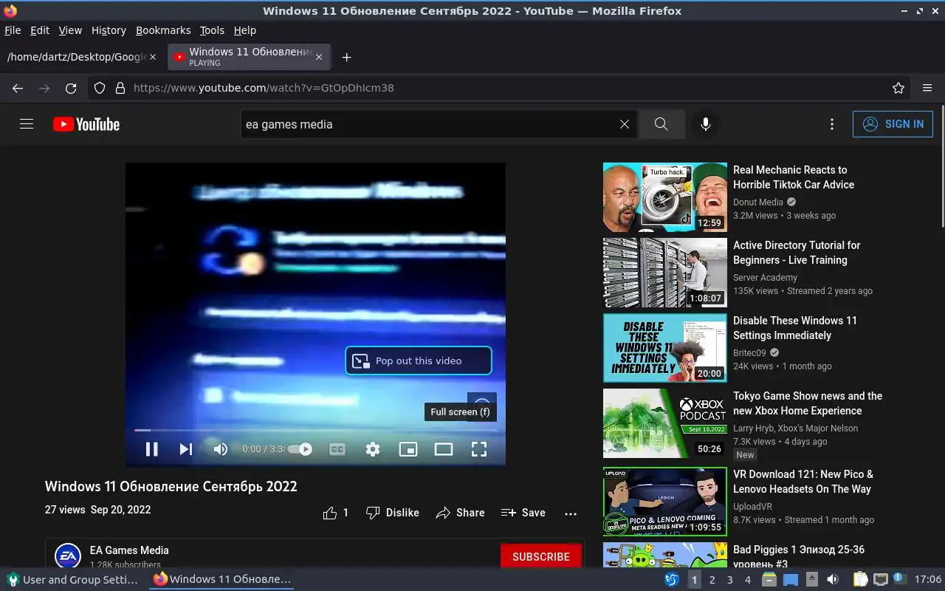Open the video player settings gear
945x591 pixels.
tap(373, 449)
